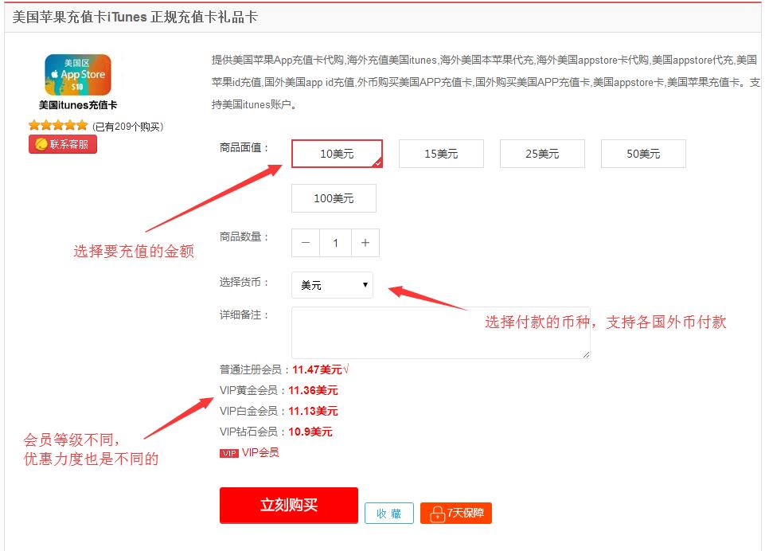Click the 7天保障 guarantee badge
The height and width of the screenshot is (551, 765).
pyautogui.click(x=455, y=514)
